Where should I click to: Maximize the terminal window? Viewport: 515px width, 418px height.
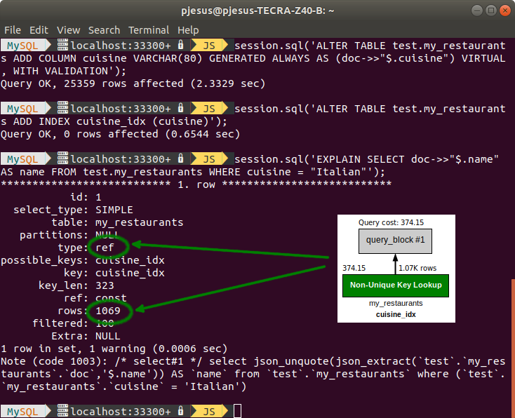click(x=491, y=11)
